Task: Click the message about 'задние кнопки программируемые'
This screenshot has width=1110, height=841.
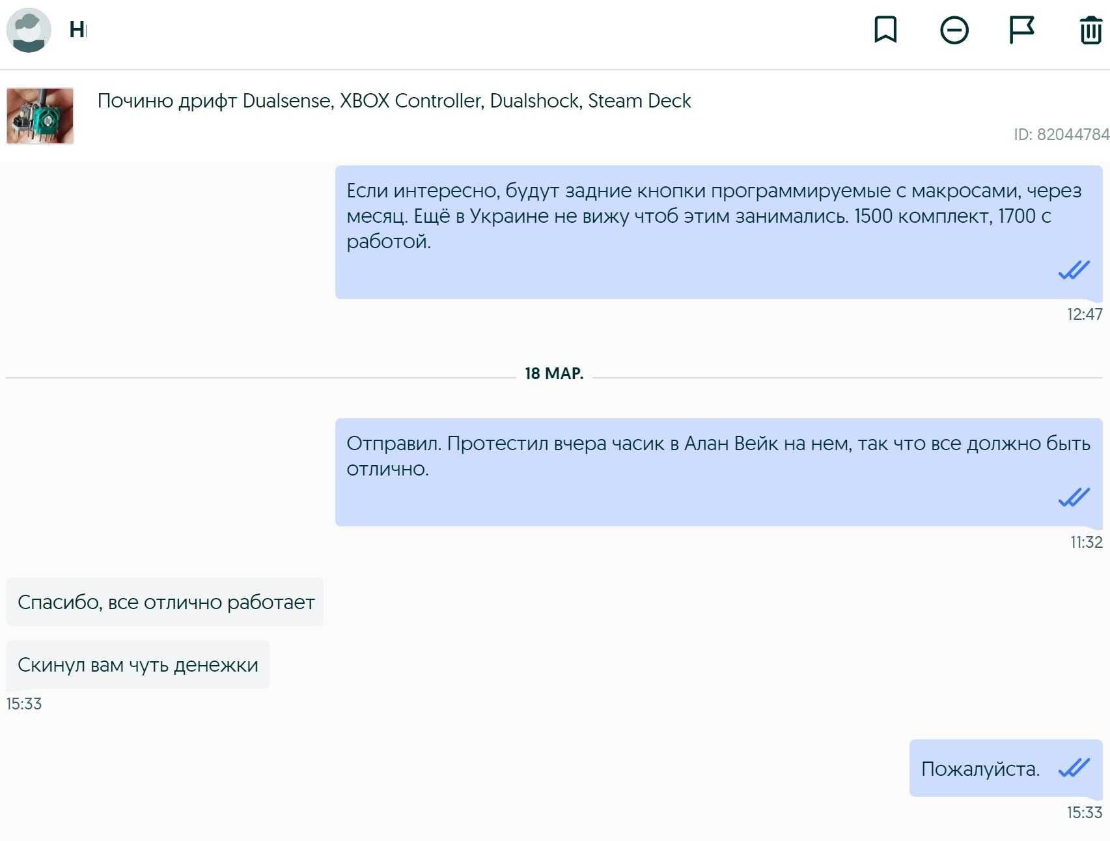Action: 719,232
